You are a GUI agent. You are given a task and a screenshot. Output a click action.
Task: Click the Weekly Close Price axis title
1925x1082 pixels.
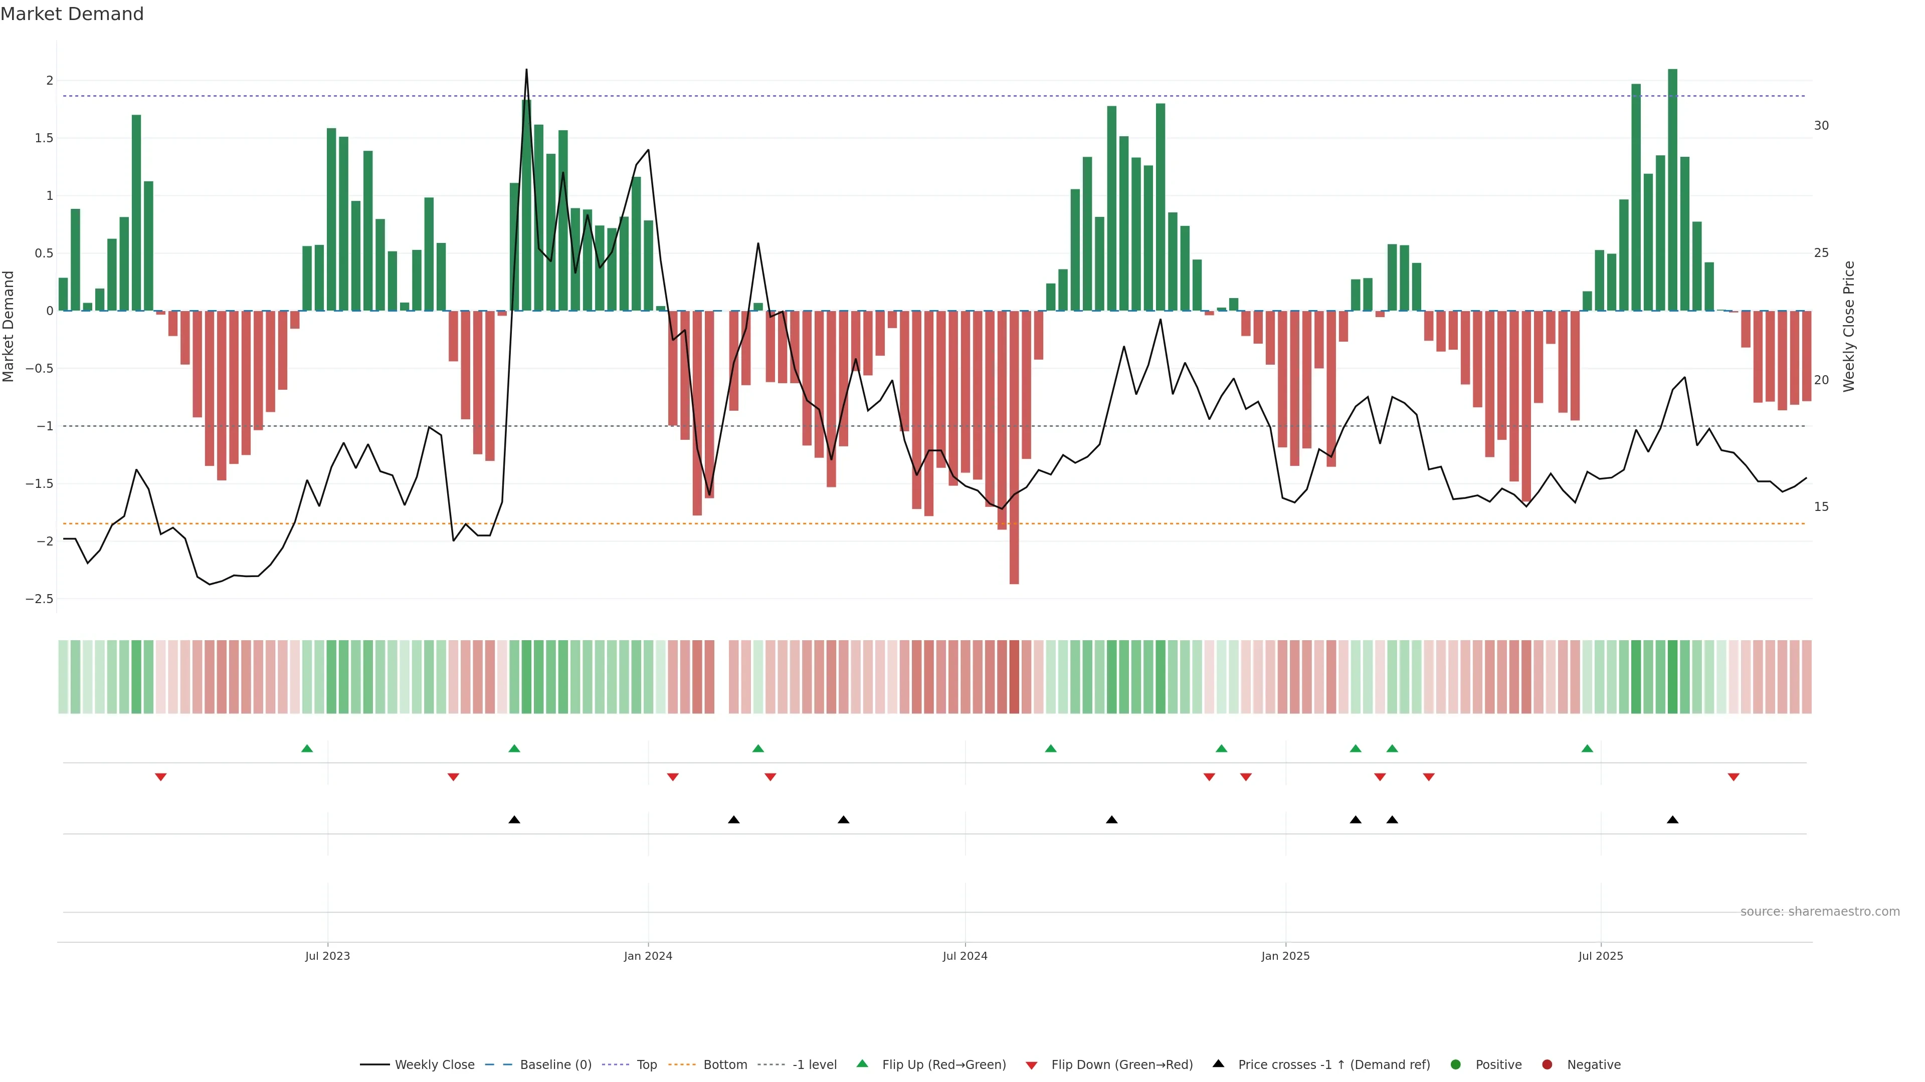[x=1849, y=326]
